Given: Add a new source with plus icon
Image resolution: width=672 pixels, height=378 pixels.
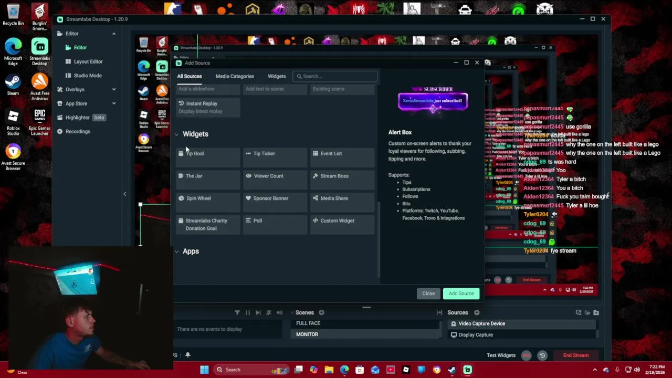Looking at the screenshot, I should [x=477, y=313].
